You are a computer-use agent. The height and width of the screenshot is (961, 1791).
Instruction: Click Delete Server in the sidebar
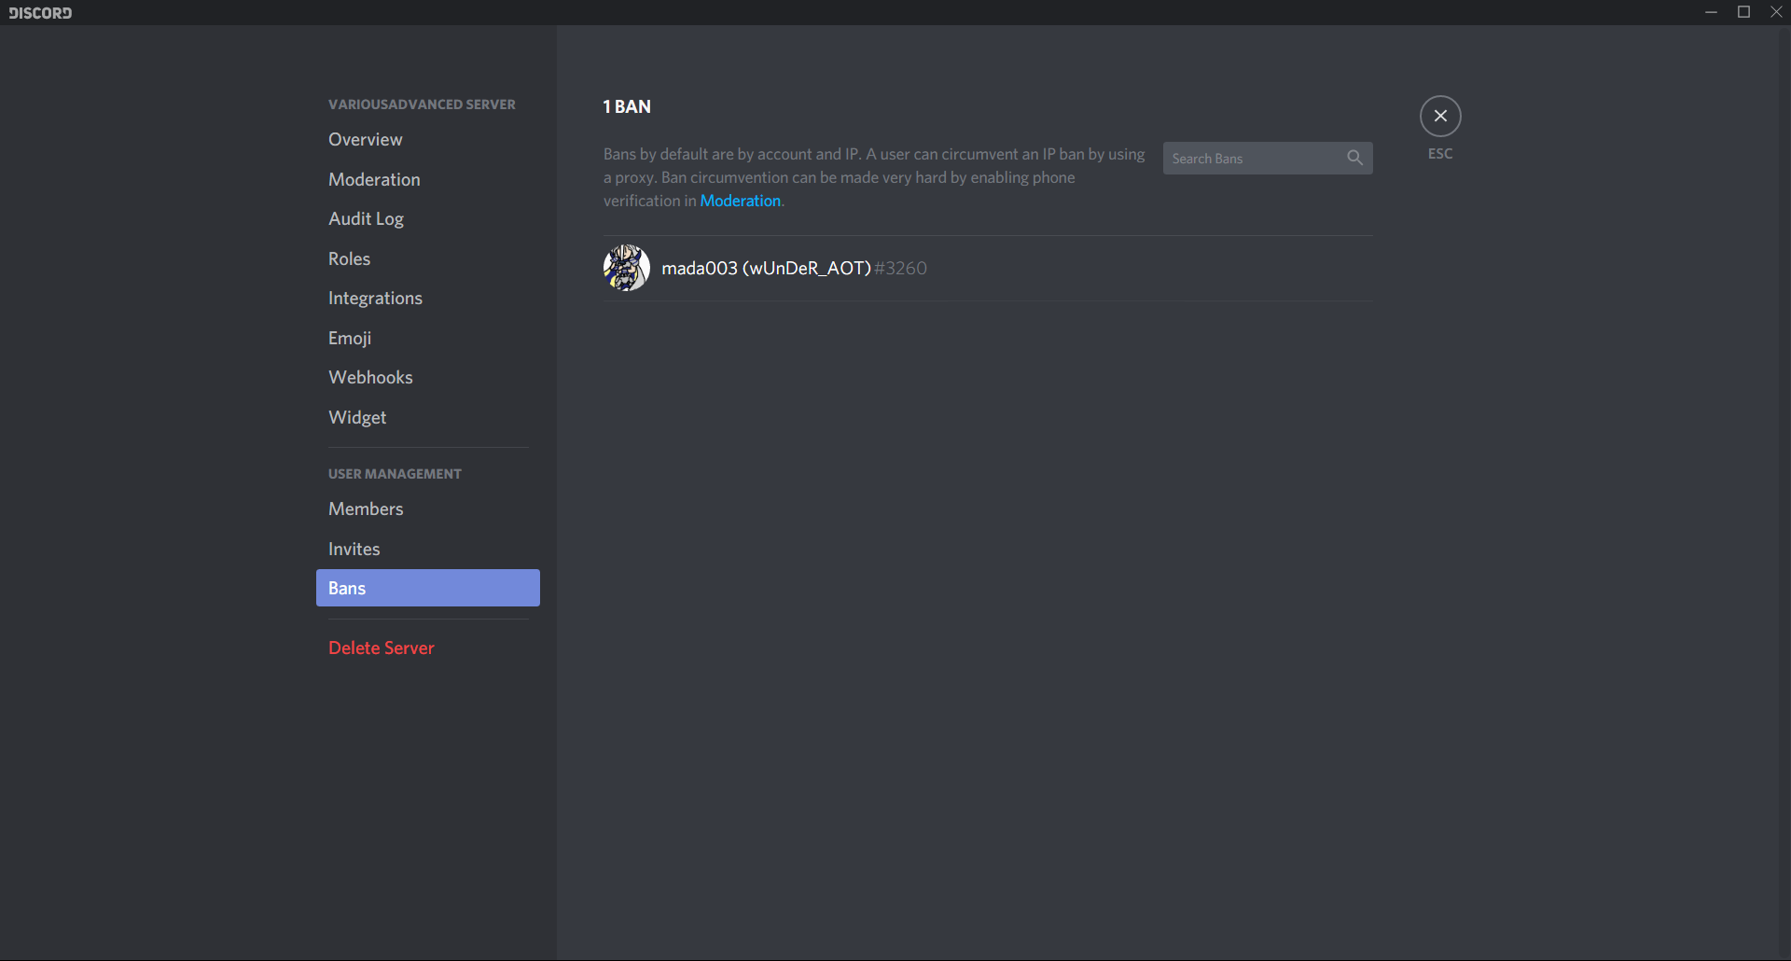tap(428, 648)
